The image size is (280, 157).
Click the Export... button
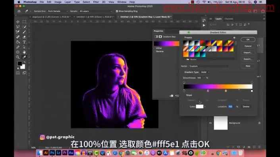point(248,59)
